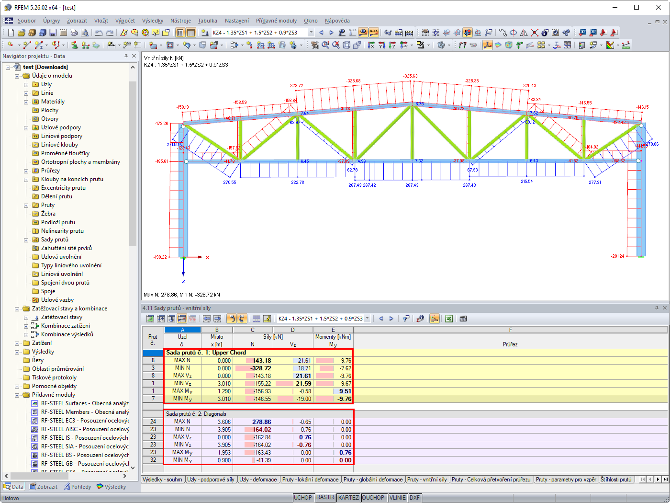Click the view in X direction icon
Image resolution: width=670 pixels, height=503 pixels.
coord(371,45)
